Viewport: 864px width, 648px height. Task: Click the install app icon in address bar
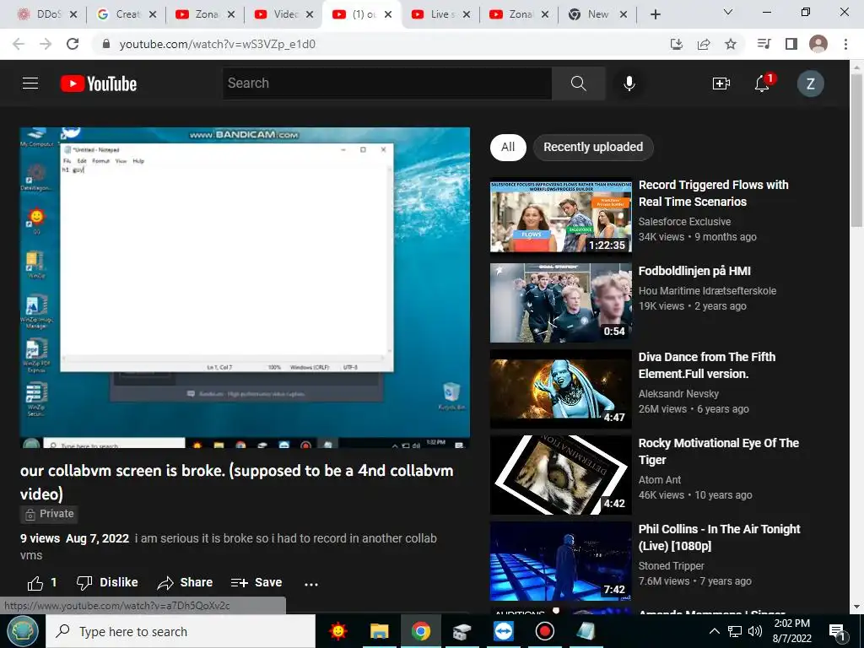pyautogui.click(x=676, y=44)
